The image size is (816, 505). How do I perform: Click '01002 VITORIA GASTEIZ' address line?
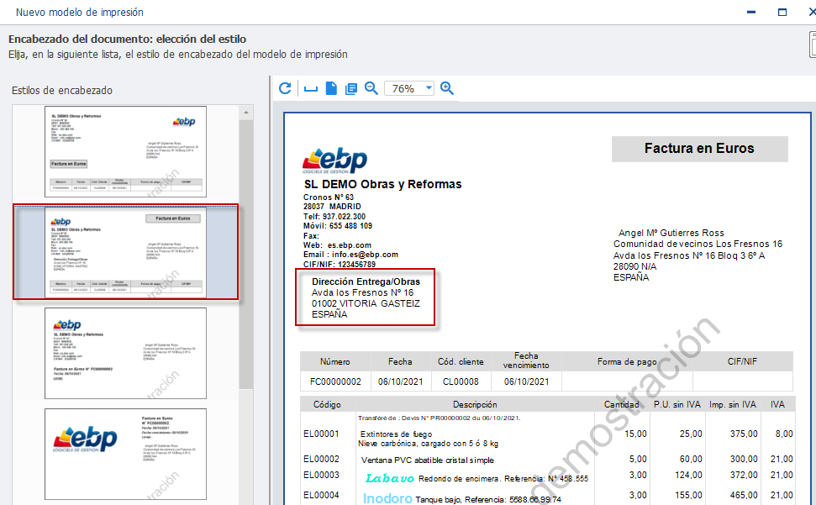[x=366, y=303]
